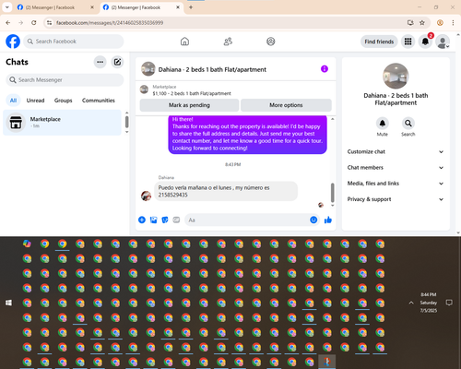Viewport: 461px width, 369px height.
Task: Compose a new message with pencil icon
Action: pos(117,62)
